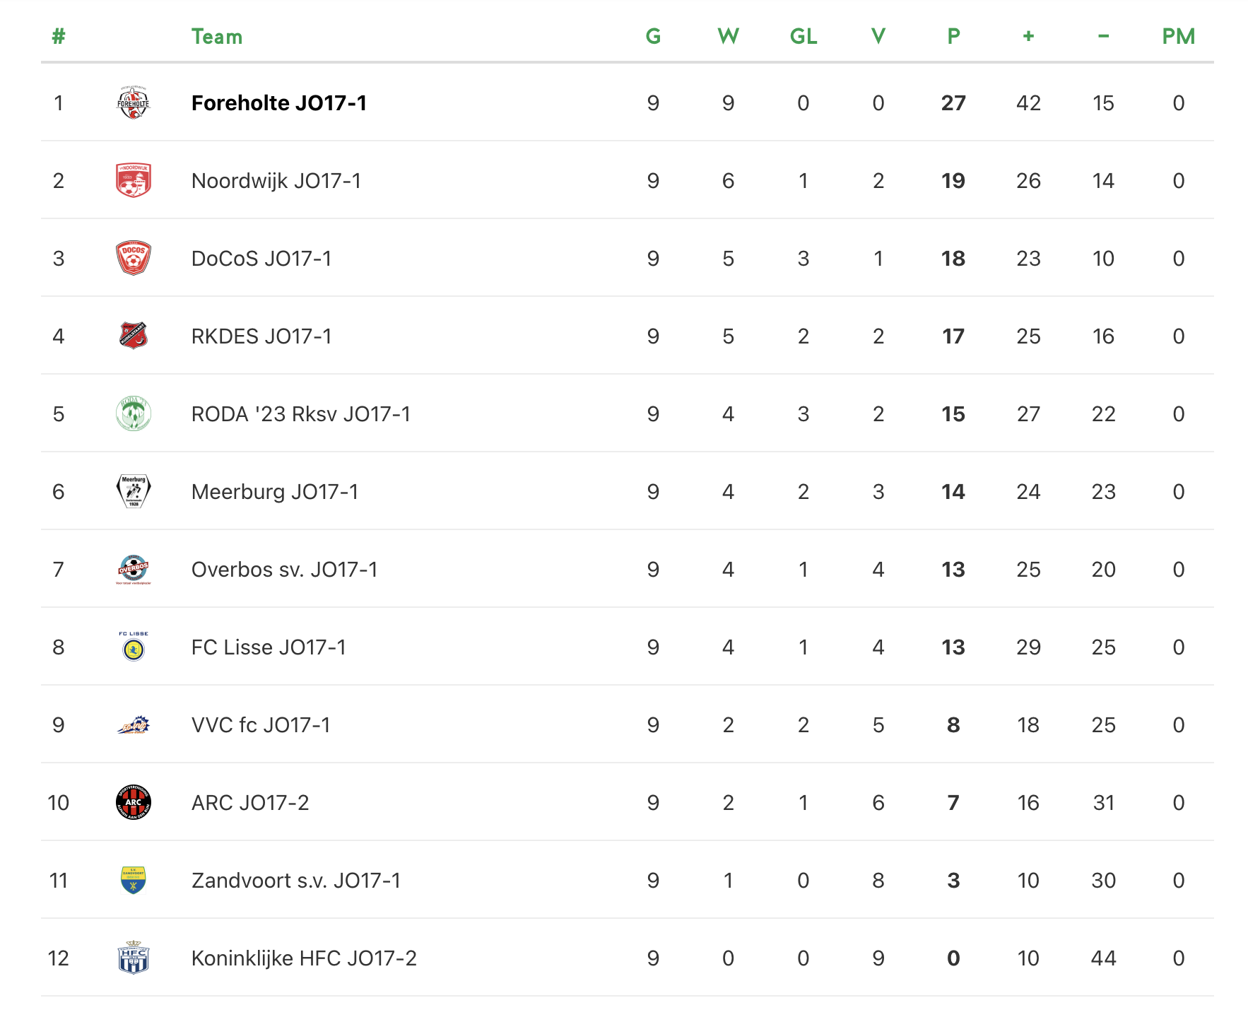Click the ARC round black badge
1248x1022 pixels.
[x=133, y=802]
